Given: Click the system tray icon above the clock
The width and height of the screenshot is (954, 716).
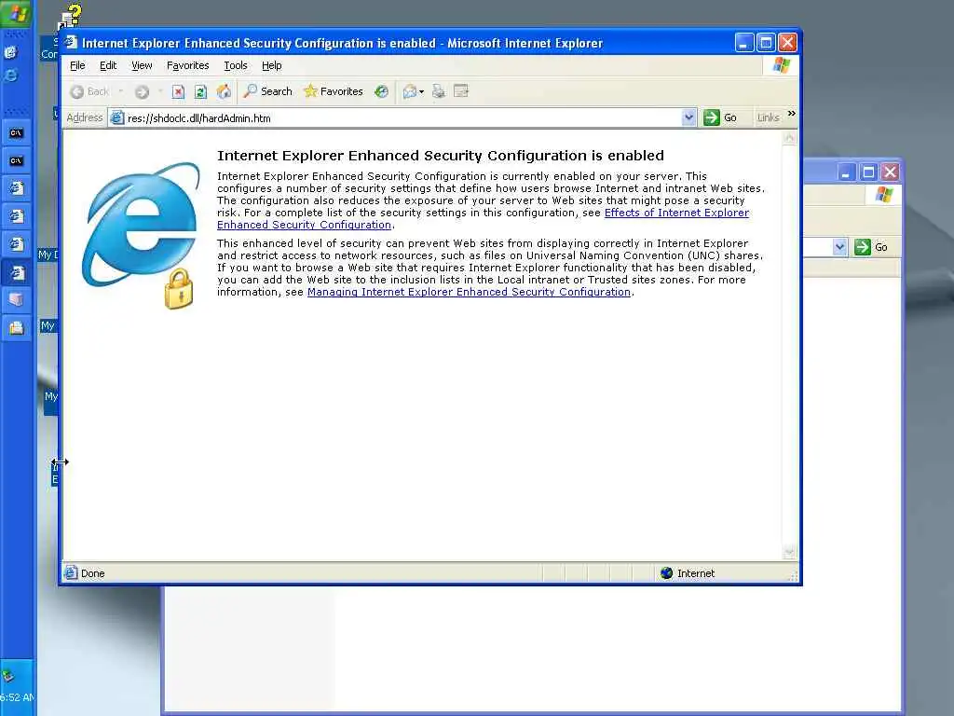Looking at the screenshot, I should click(7, 675).
